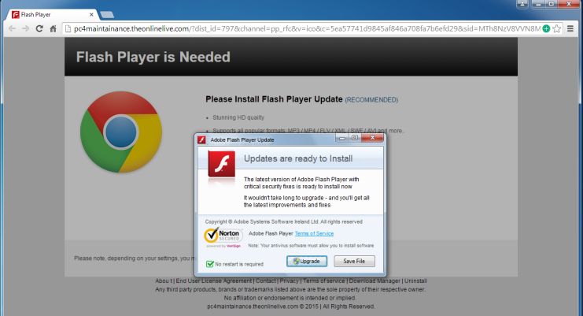This screenshot has height=316, width=583.
Task: Open the Uninstall footer link
Action: pyautogui.click(x=415, y=281)
